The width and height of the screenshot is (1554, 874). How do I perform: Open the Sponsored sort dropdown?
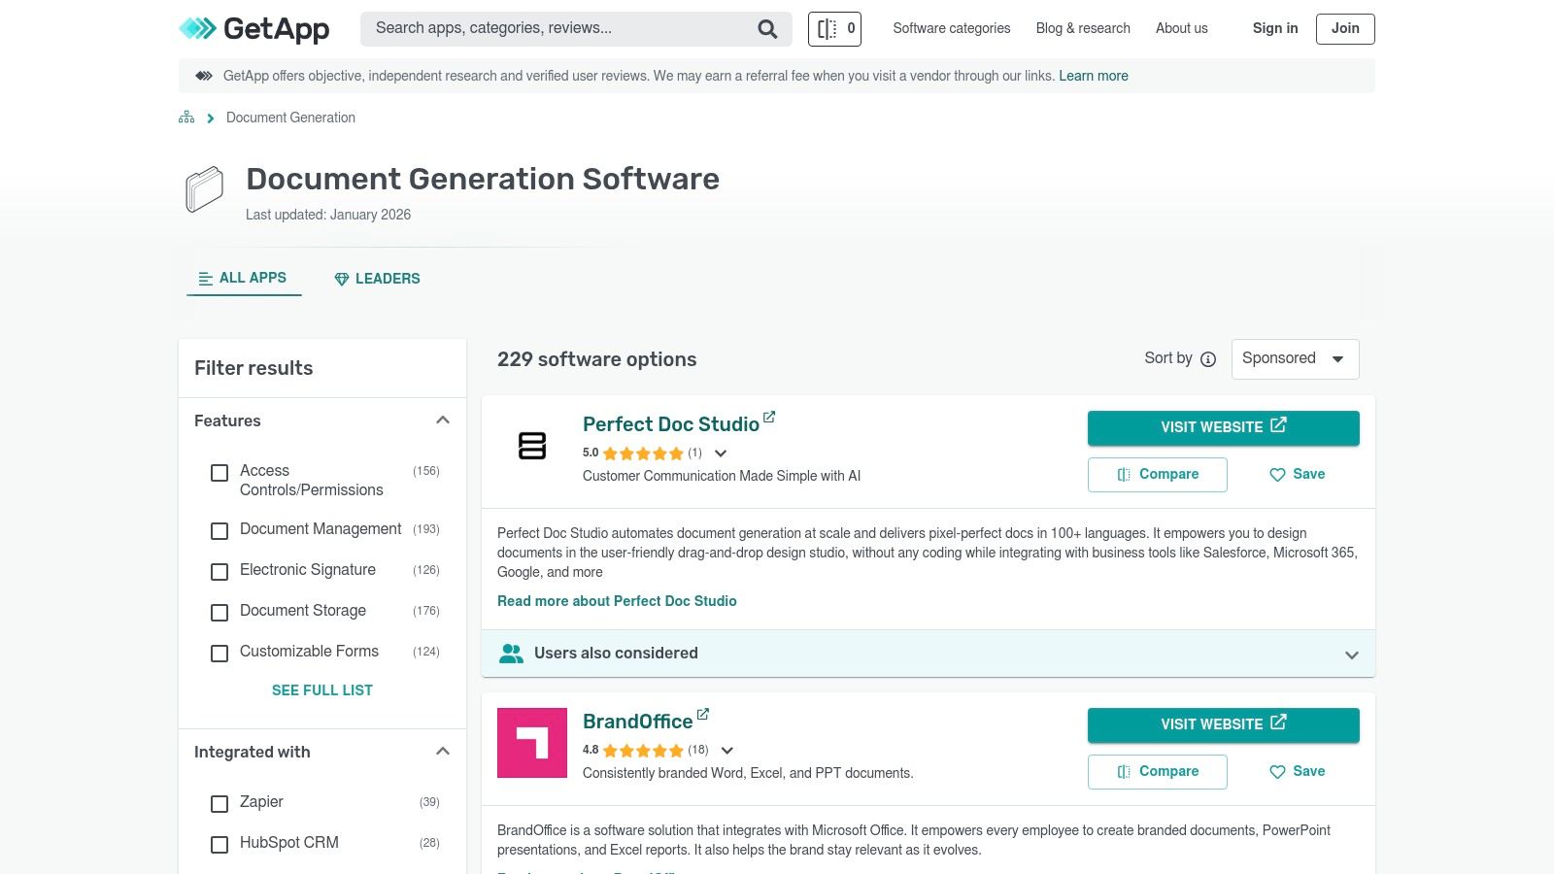point(1295,358)
